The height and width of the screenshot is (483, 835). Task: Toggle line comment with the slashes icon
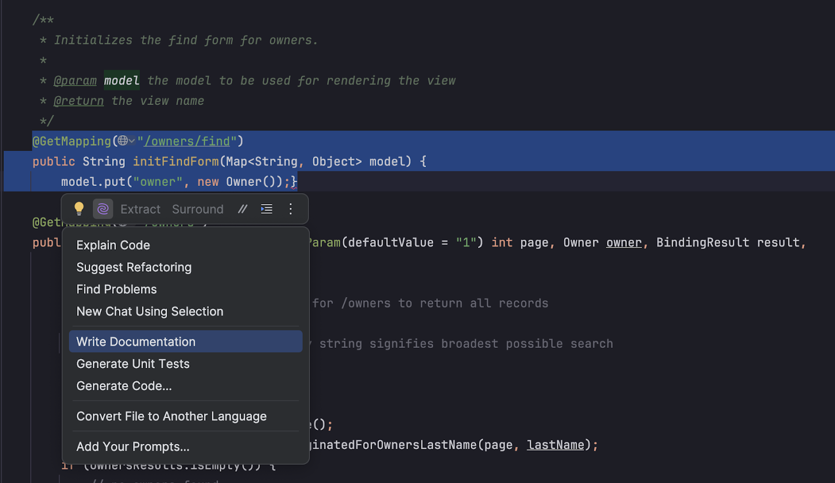coord(243,209)
